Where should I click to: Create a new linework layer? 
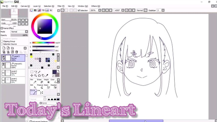click(8, 48)
